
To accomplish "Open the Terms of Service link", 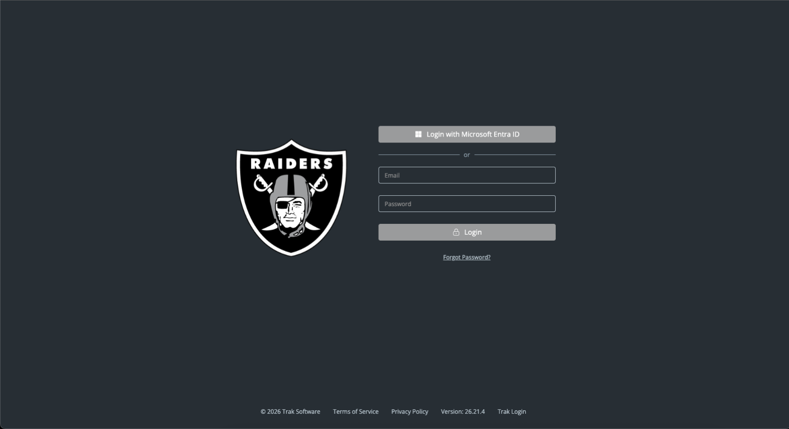I will pyautogui.click(x=356, y=411).
